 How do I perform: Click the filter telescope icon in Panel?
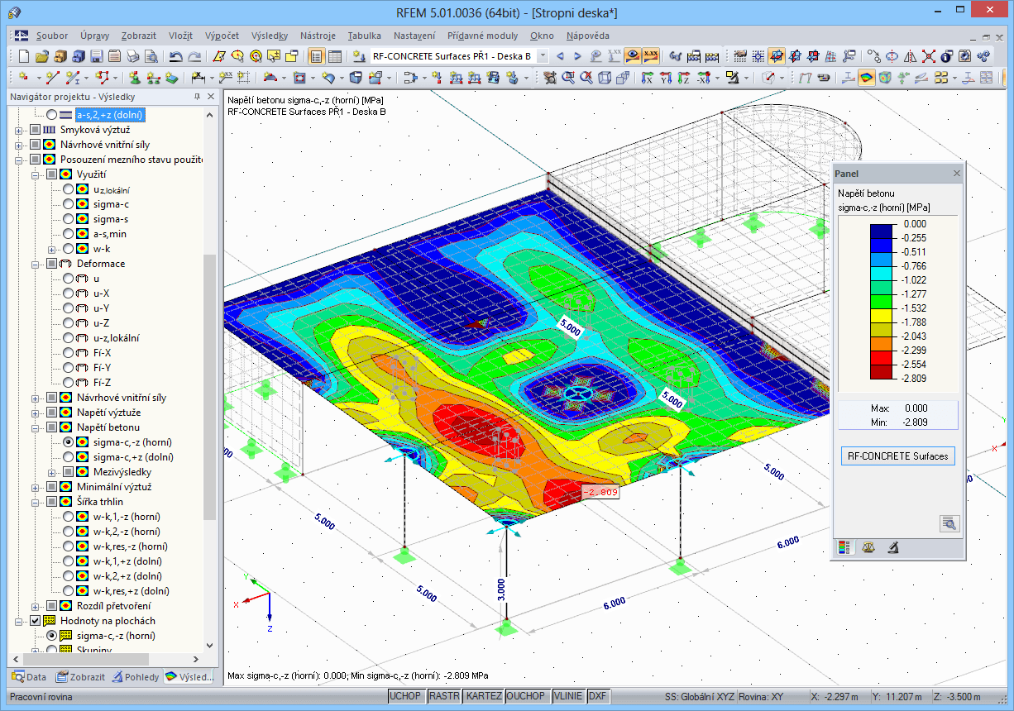click(892, 547)
